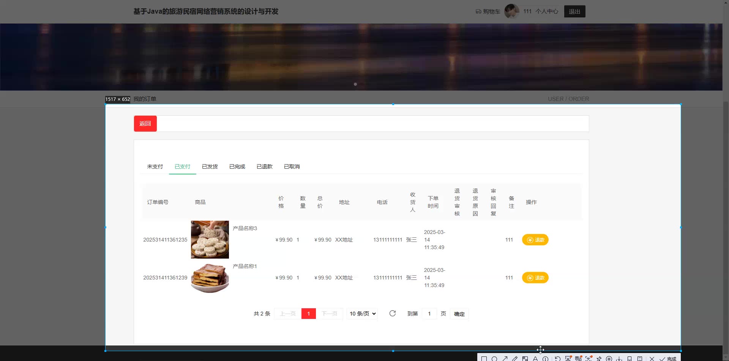Click order number 202531411361235

(x=165, y=240)
